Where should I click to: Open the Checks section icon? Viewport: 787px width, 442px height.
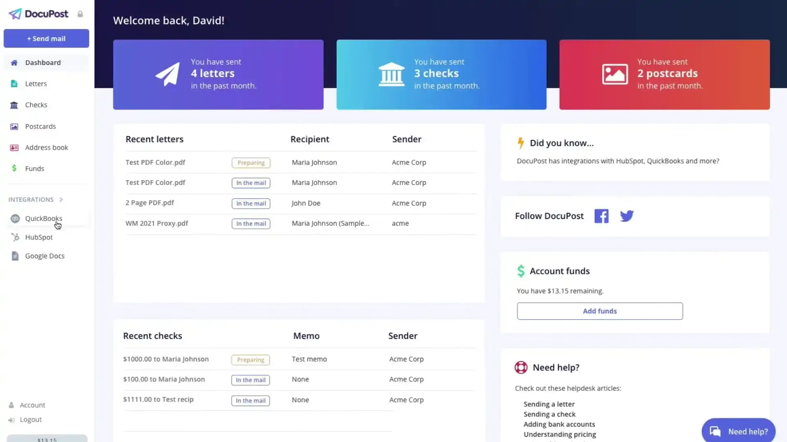(14, 105)
